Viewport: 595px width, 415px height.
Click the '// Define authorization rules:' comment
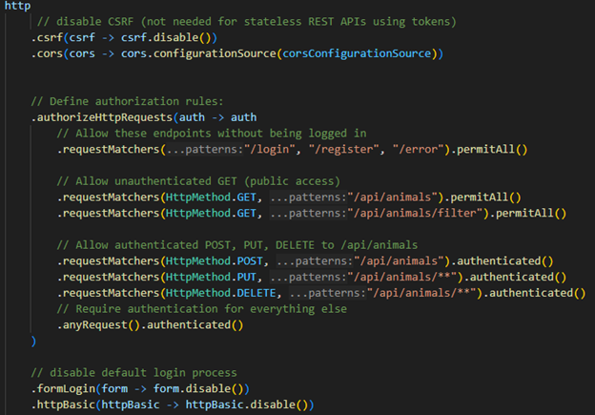tap(127, 101)
